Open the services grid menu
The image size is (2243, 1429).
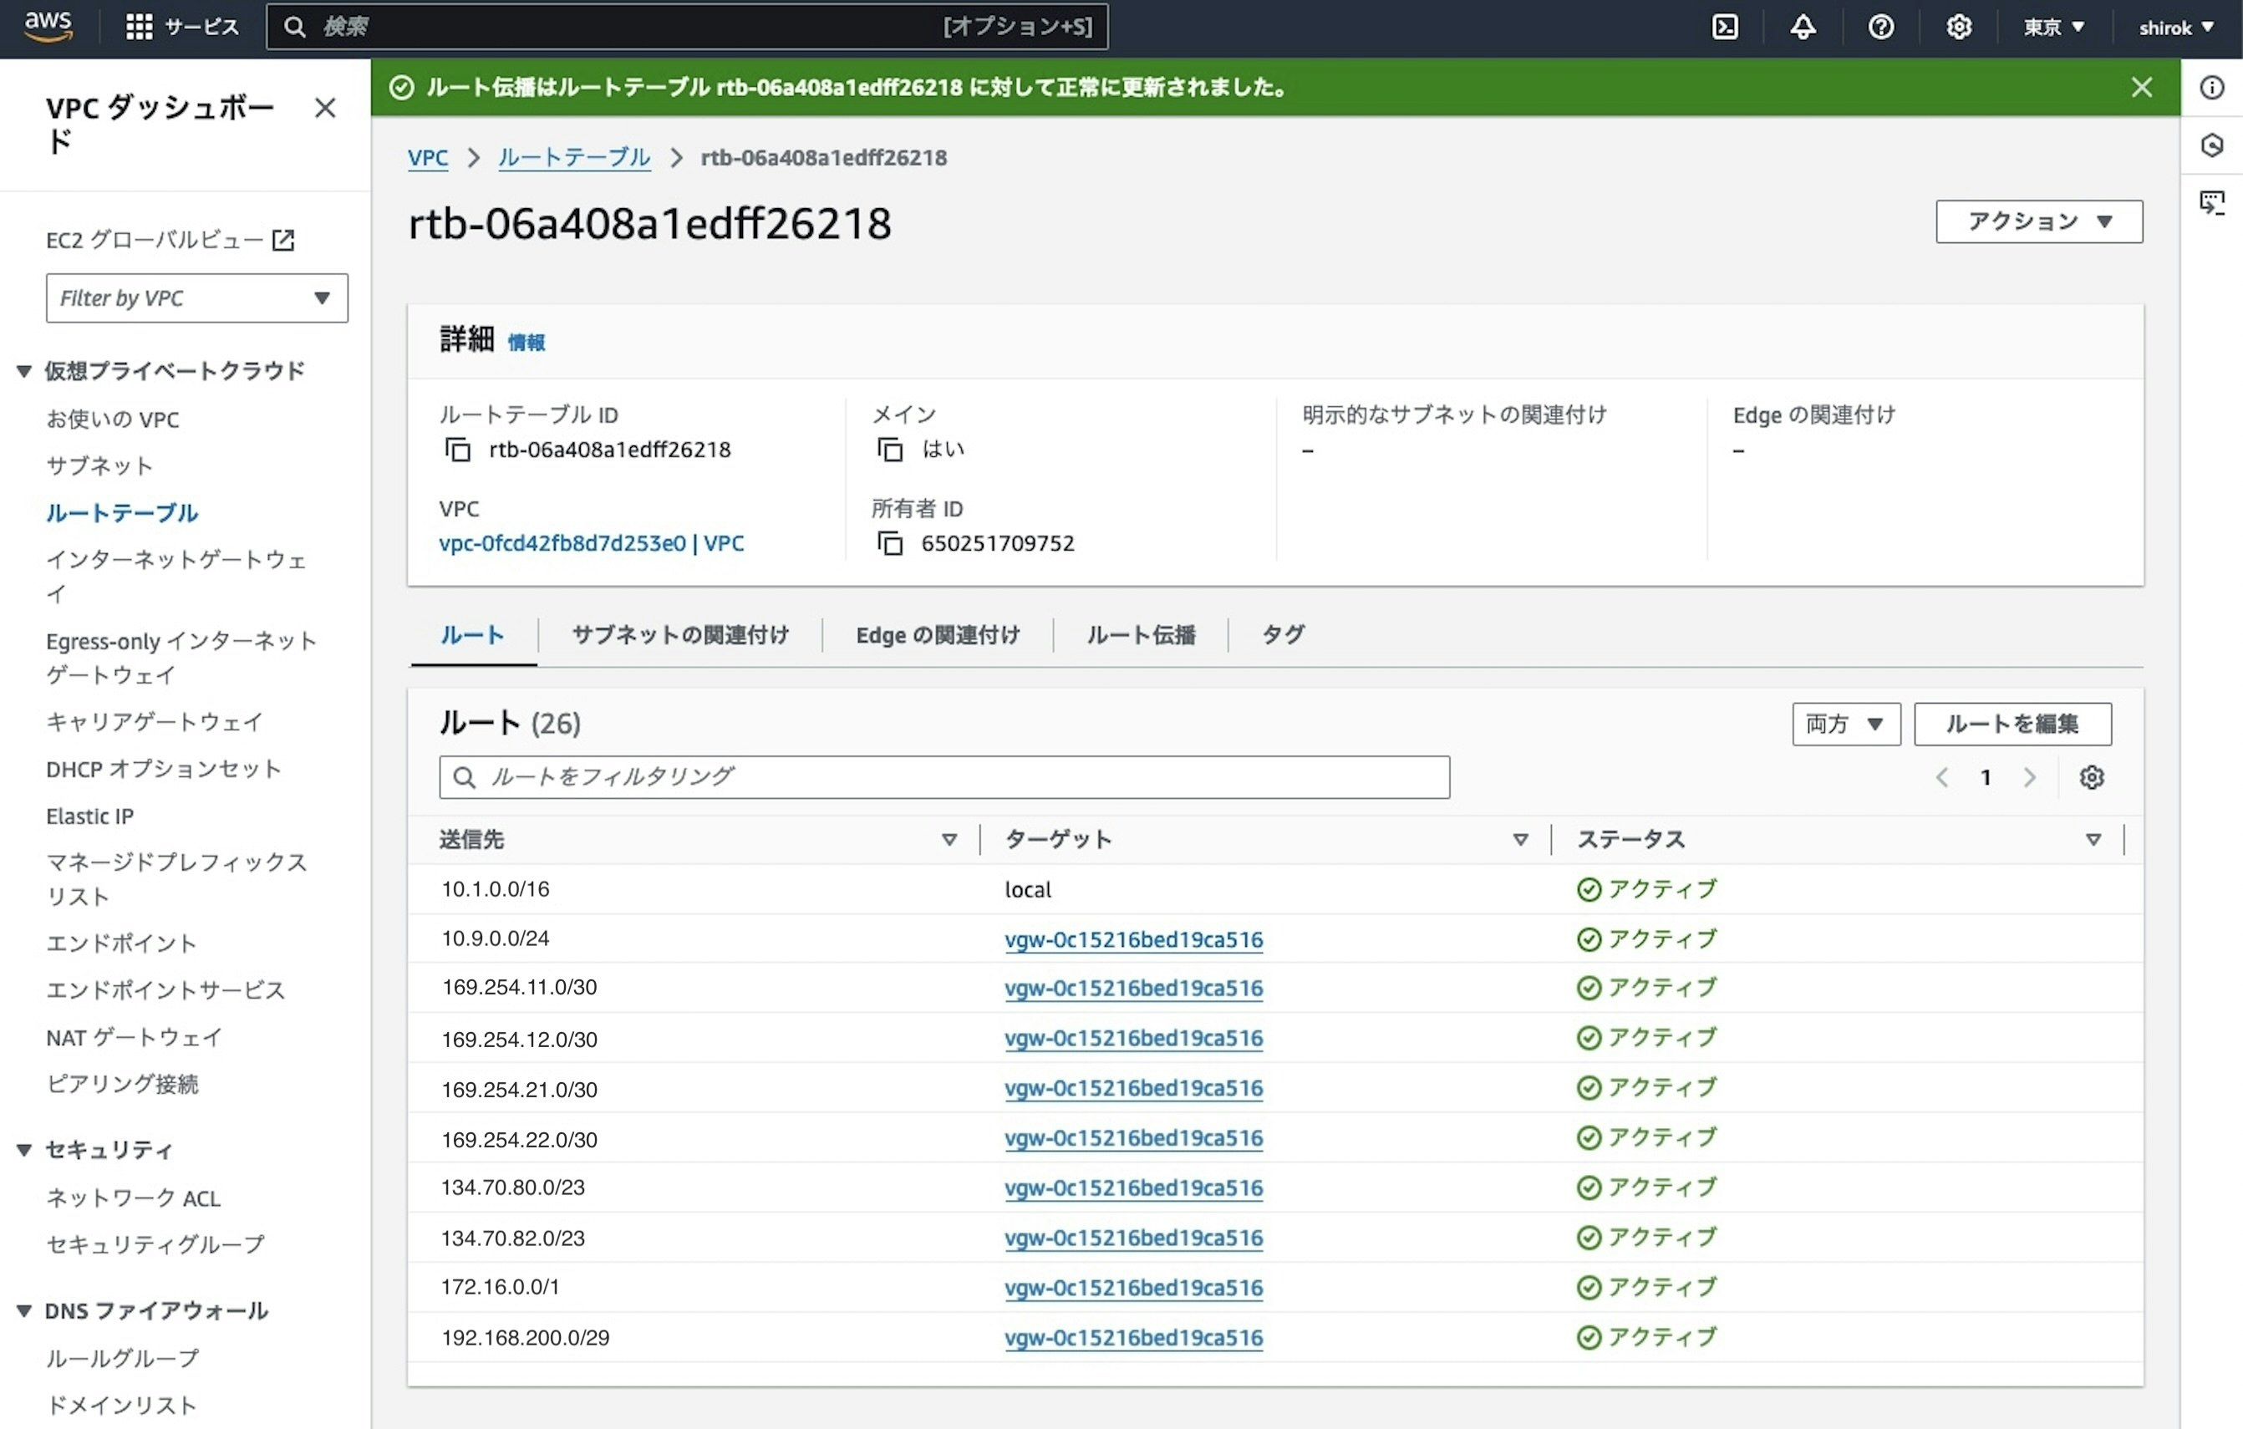click(x=139, y=27)
